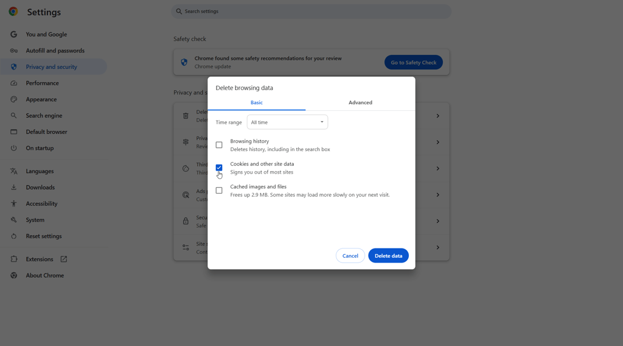
Task: Click the Reset settings icon
Action: pyautogui.click(x=13, y=236)
